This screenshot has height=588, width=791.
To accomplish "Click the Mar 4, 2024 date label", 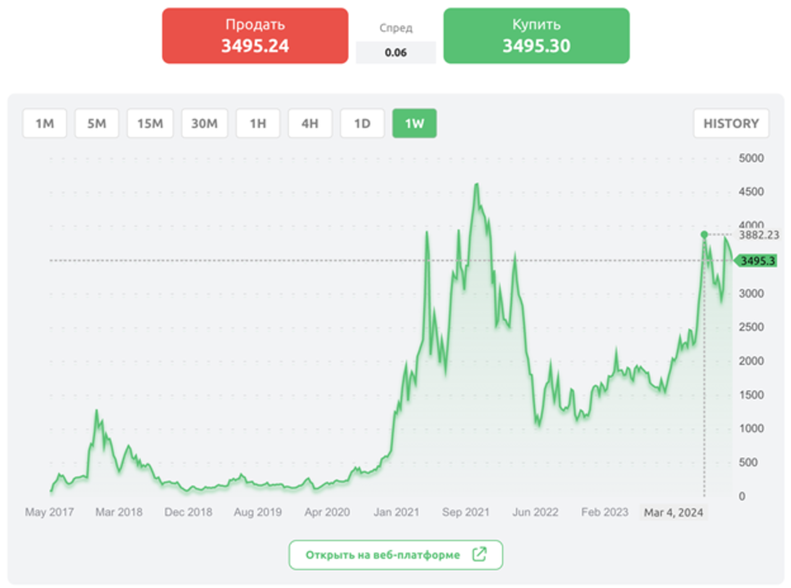I will [x=674, y=513].
